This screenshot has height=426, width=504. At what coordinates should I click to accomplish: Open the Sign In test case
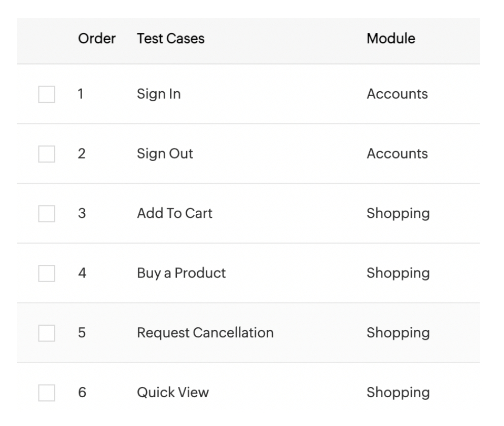[x=159, y=94]
